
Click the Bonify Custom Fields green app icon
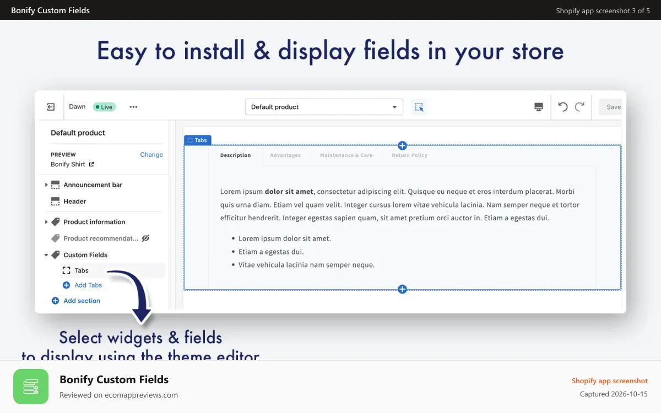pos(31,387)
